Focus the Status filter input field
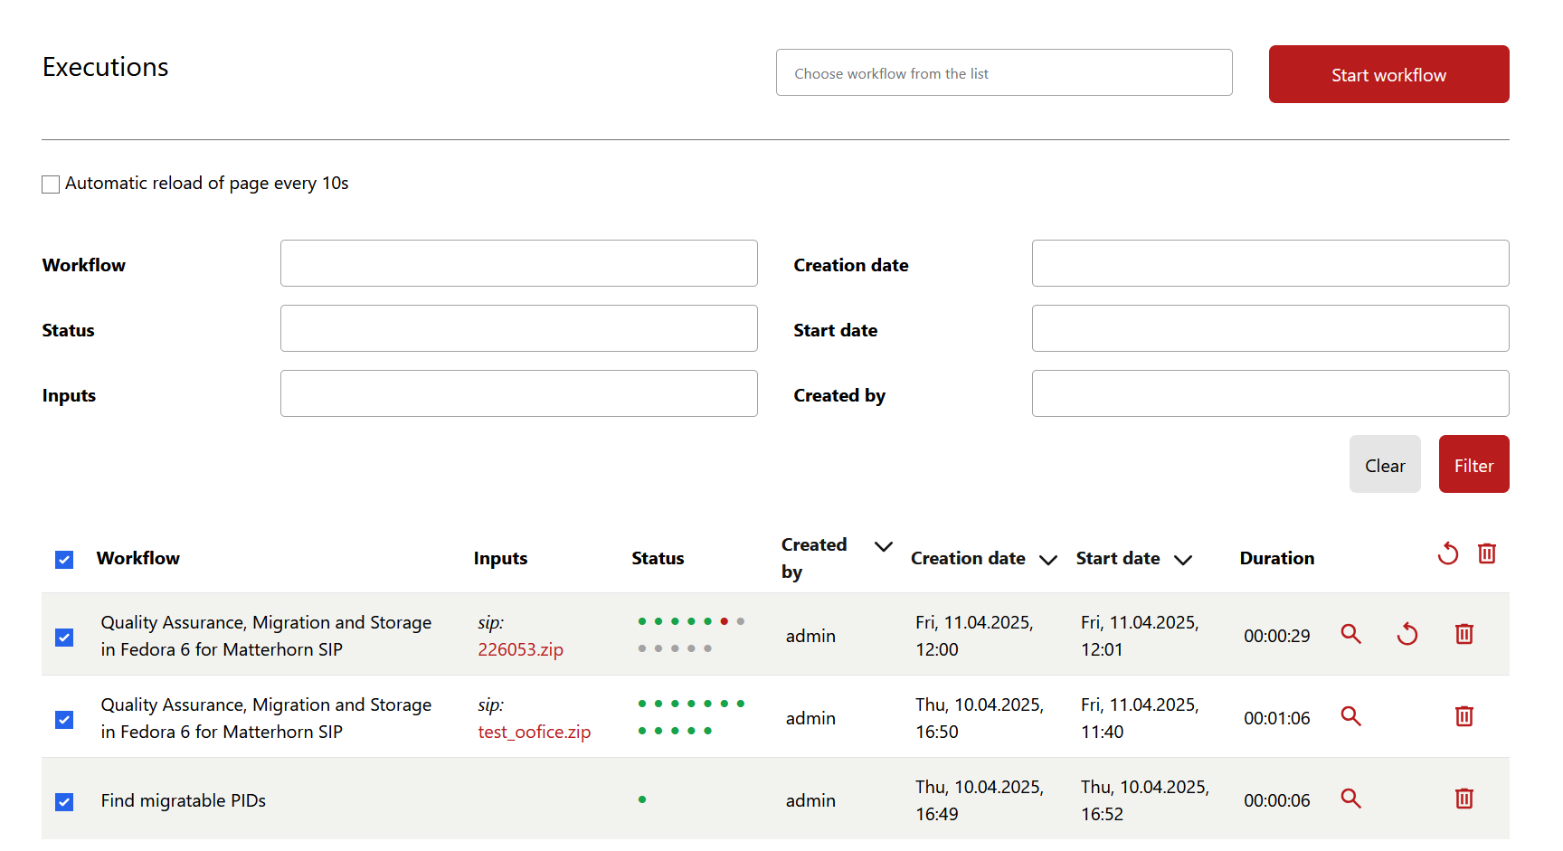This screenshot has width=1563, height=851. click(x=519, y=328)
